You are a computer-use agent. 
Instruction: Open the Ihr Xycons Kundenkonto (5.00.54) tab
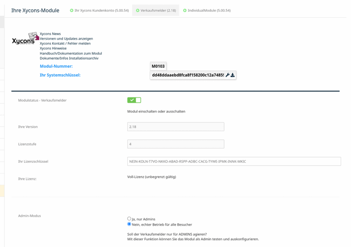tap(99, 10)
